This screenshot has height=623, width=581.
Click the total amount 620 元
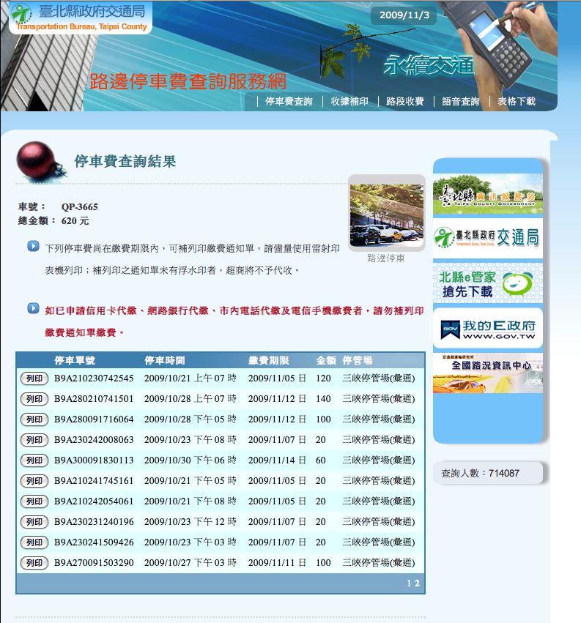[x=75, y=221]
